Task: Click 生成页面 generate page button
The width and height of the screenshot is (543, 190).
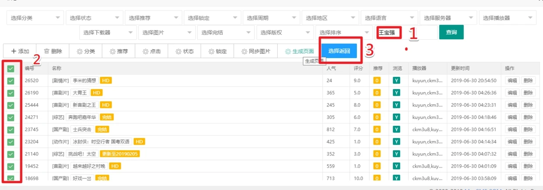Action: (x=300, y=51)
